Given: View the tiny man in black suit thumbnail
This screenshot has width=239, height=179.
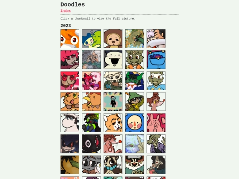Looking at the screenshot, I should (113, 102).
